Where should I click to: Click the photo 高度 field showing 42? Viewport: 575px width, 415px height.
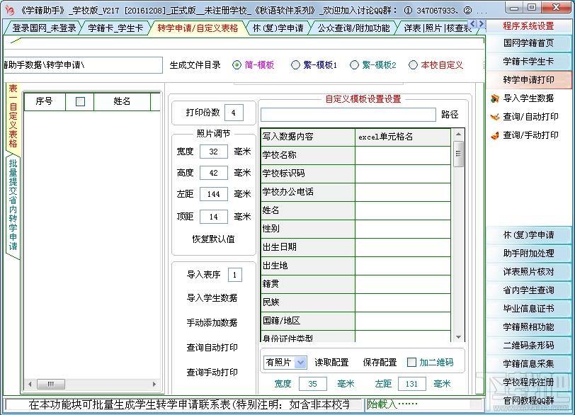214,173
